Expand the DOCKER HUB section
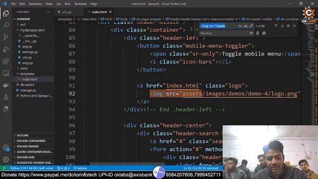This screenshot has width=318, height=179. pos(33,157)
